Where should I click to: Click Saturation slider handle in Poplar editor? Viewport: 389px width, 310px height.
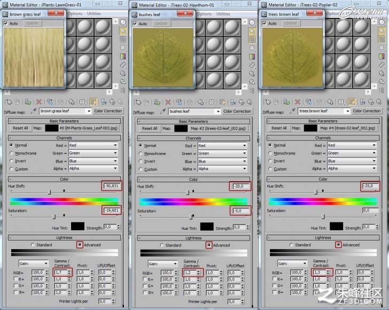coord(323,216)
